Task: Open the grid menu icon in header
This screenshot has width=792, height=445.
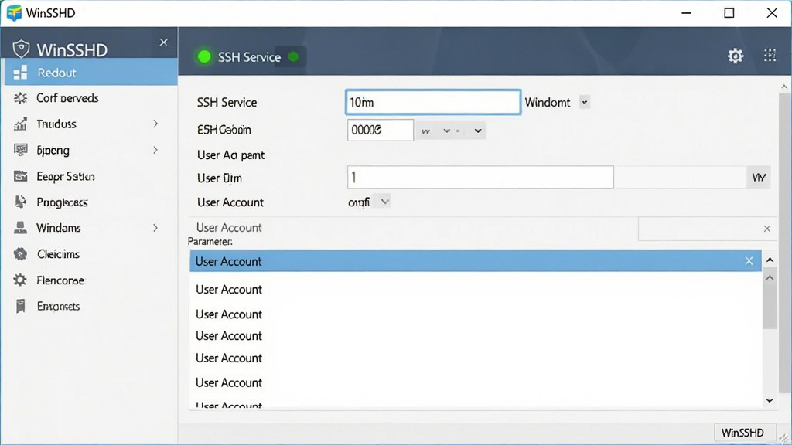Action: (x=770, y=55)
